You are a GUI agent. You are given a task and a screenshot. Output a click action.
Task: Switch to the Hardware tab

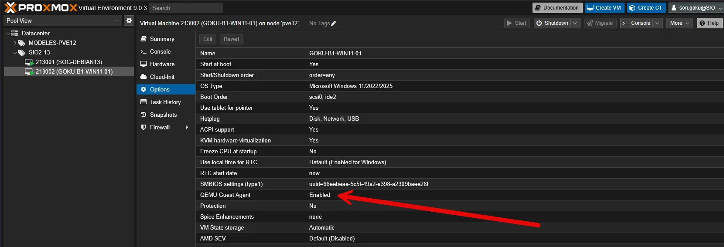pos(162,64)
